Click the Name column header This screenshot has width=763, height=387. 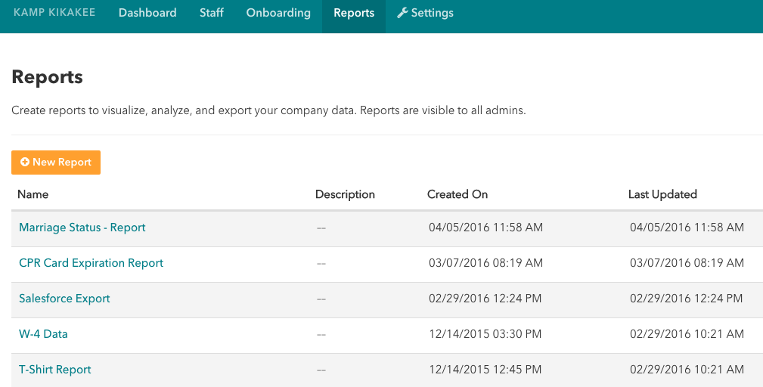pyautogui.click(x=33, y=194)
